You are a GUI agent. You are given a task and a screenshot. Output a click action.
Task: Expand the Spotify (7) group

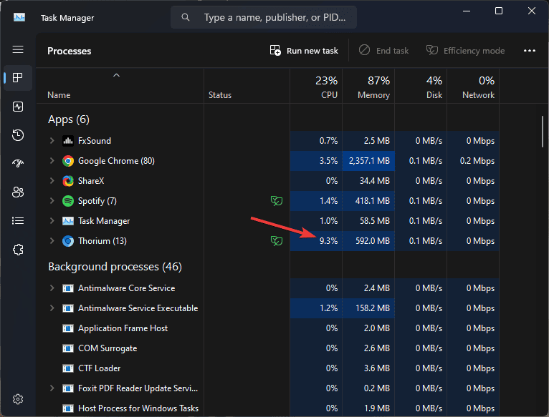[x=52, y=201]
